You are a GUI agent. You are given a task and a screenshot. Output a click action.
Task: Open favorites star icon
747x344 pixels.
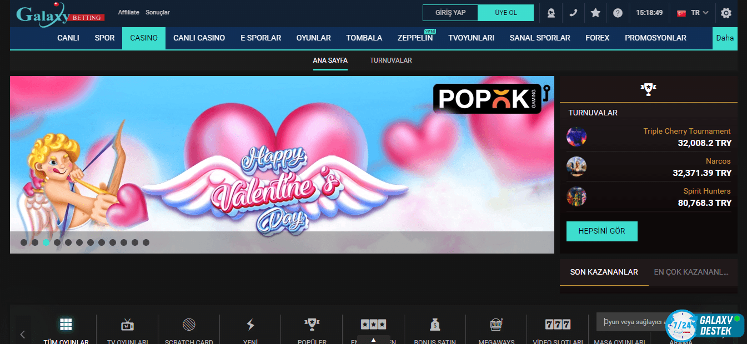pos(595,13)
